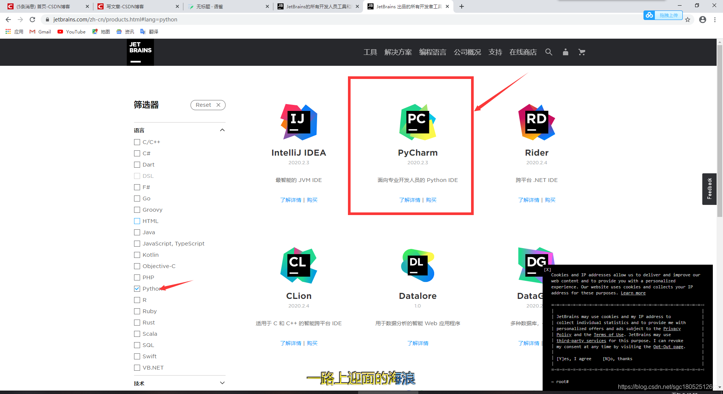Image resolution: width=723 pixels, height=394 pixels.
Task: Open the 地图 maps bookmark
Action: coord(101,32)
